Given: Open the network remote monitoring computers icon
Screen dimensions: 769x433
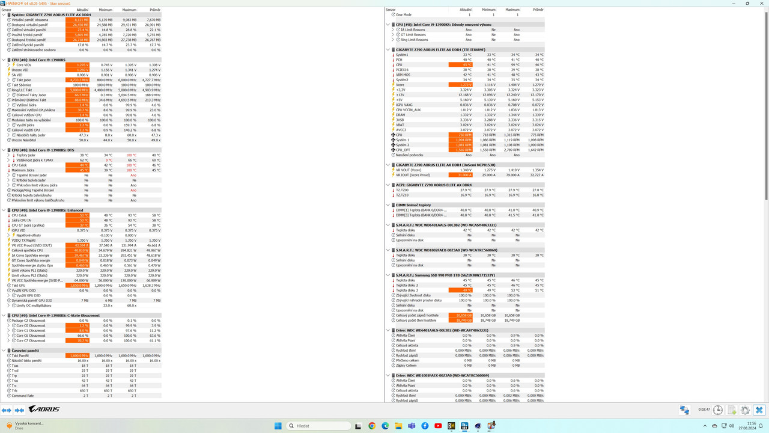Looking at the screenshot, I should (x=684, y=410).
